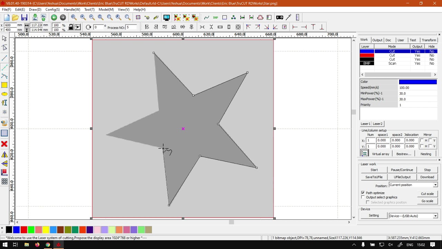The image size is (442, 249).
Task: Select the rectangle drawing tool
Action: [4, 85]
